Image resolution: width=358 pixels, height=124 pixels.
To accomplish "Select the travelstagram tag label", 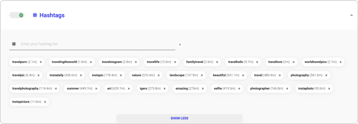I will click(x=112, y=62).
